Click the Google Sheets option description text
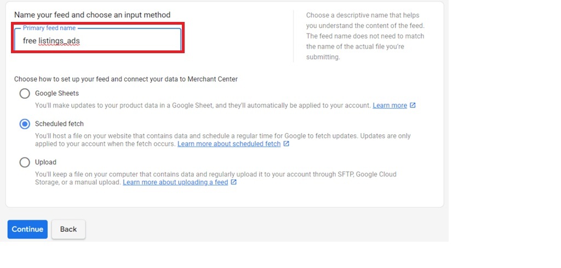 [x=203, y=105]
